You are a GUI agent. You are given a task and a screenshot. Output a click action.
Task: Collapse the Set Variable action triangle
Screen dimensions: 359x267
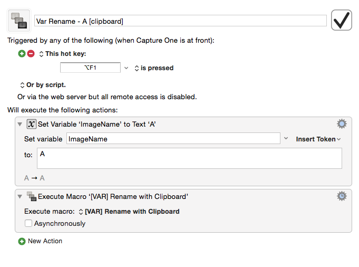tap(20, 124)
